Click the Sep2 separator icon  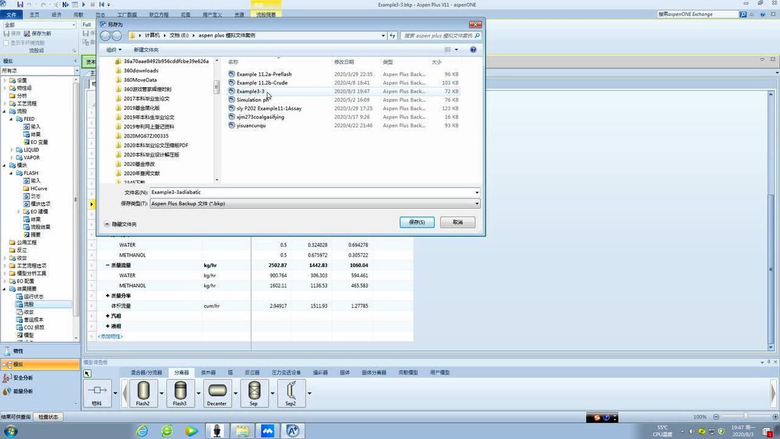tap(291, 390)
